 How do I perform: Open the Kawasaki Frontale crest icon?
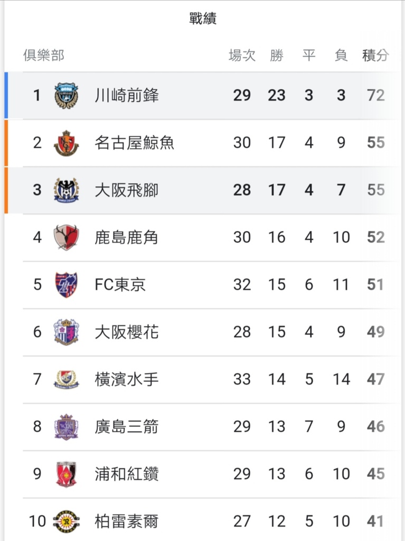[x=66, y=96]
